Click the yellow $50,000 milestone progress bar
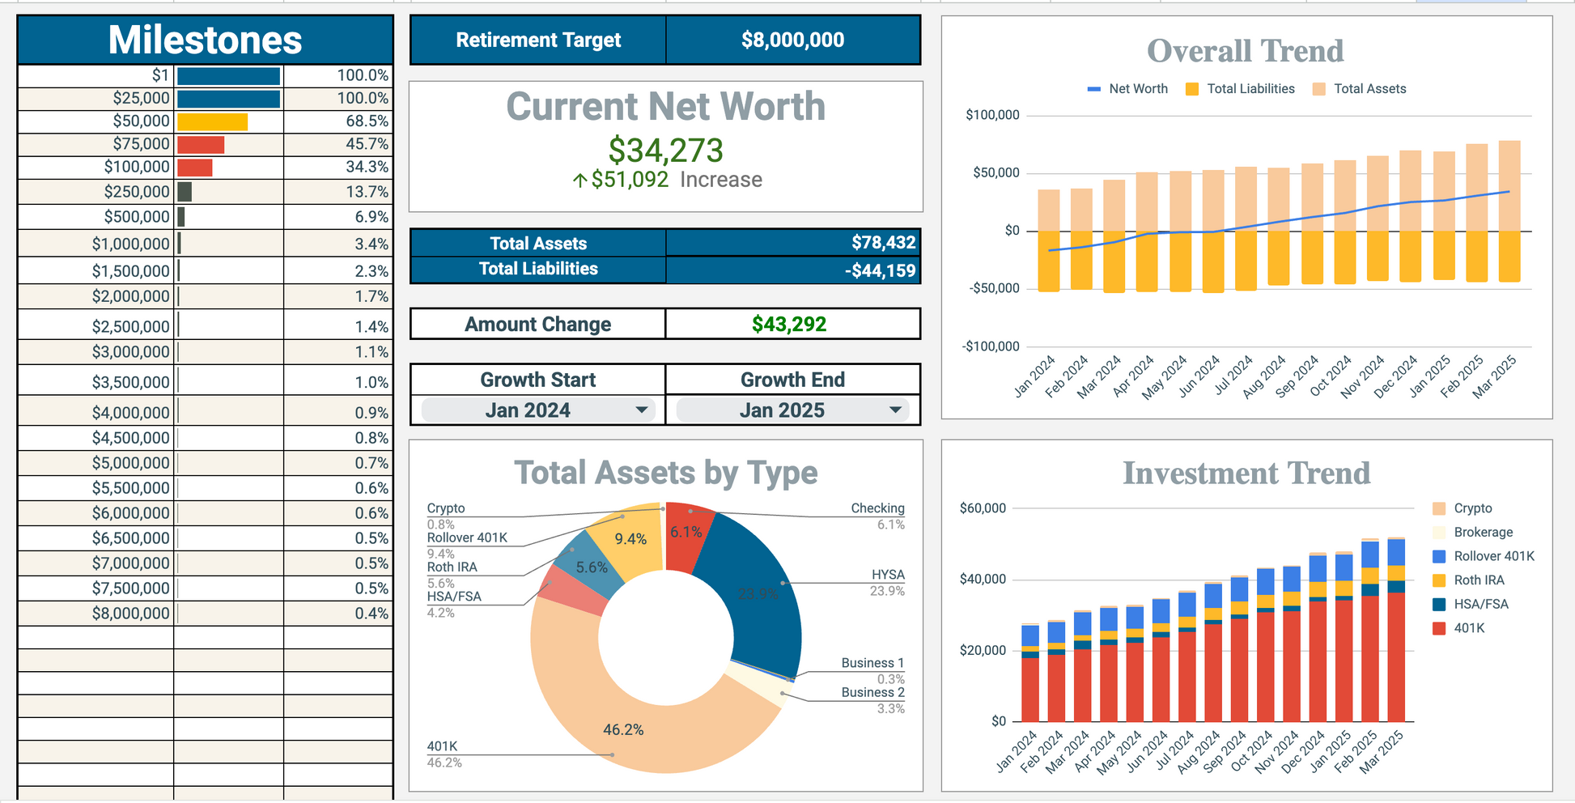Viewport: 1575px width, 803px height. click(x=213, y=121)
